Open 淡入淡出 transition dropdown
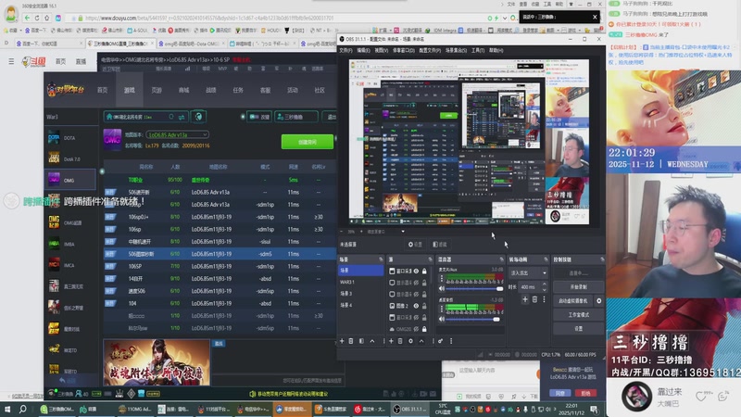The height and width of the screenshot is (417, 741). 528,273
